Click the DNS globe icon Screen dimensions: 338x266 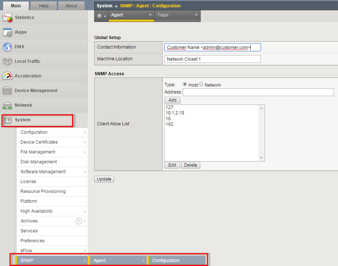[8, 47]
